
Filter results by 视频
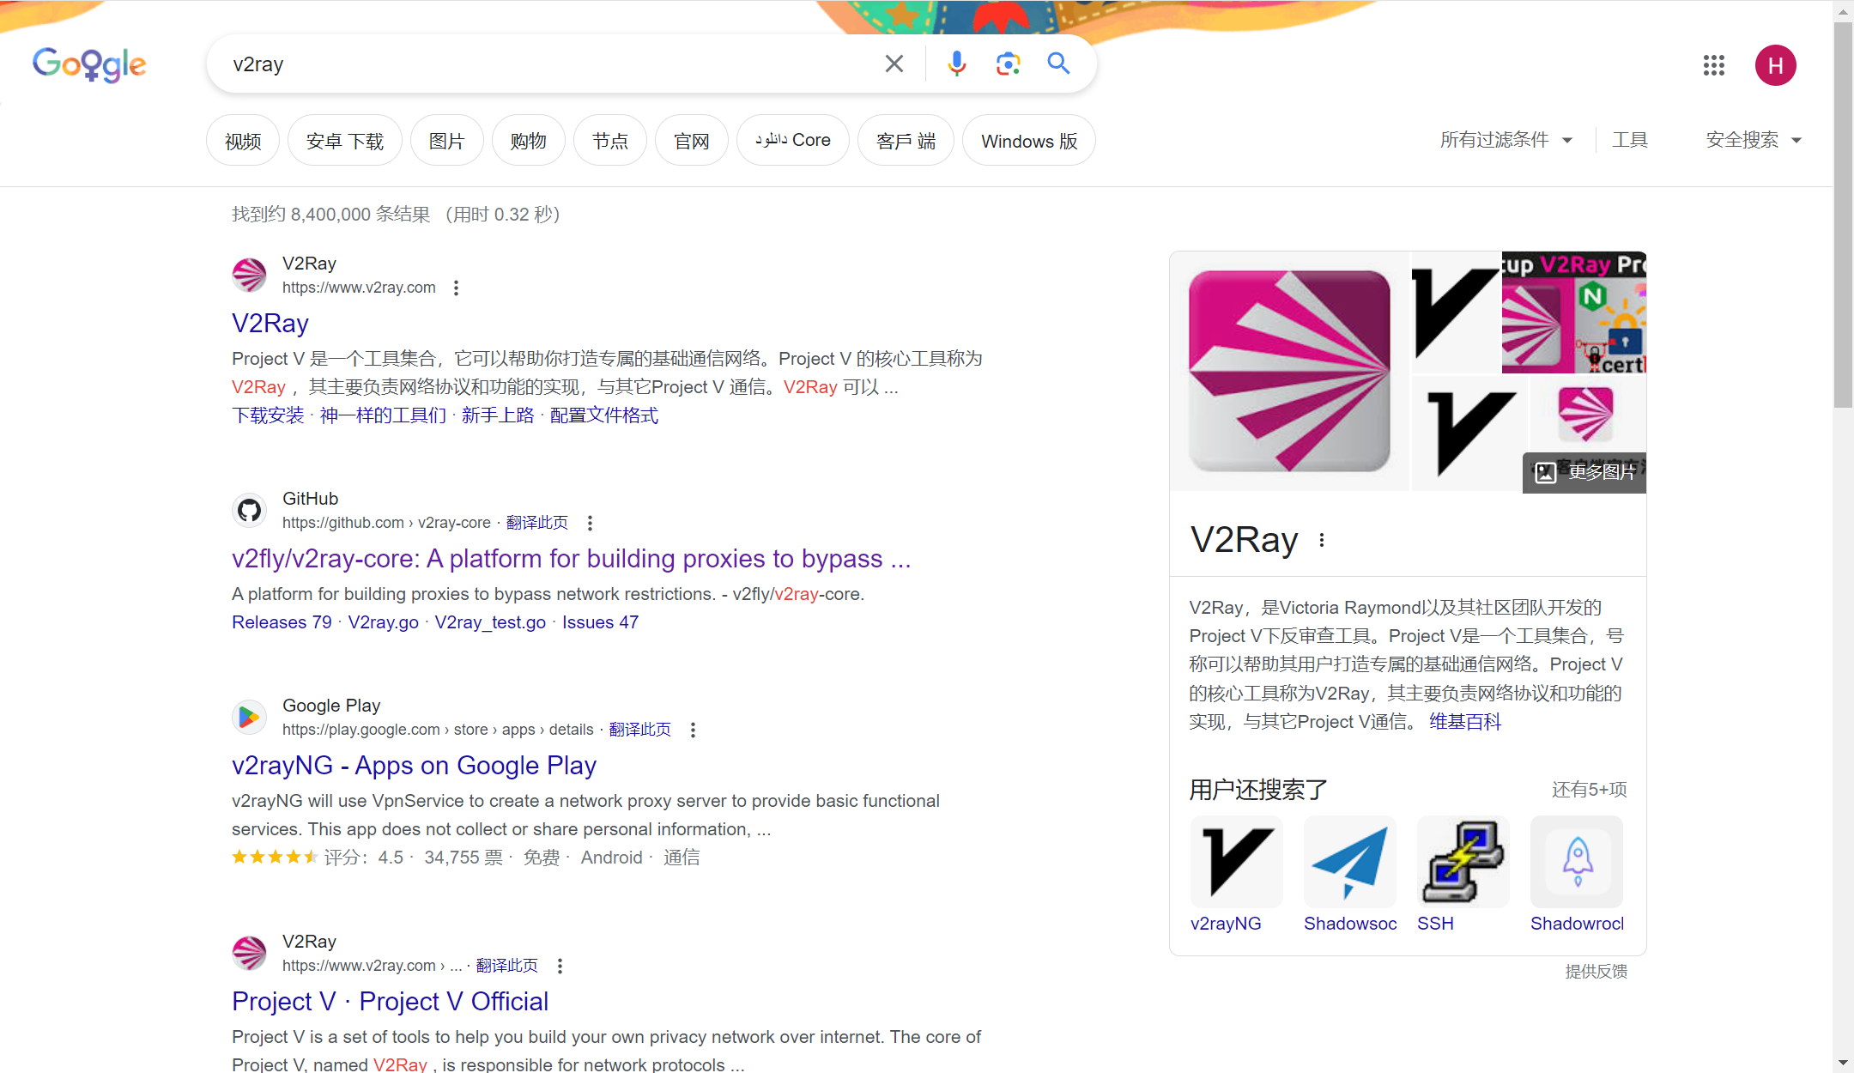point(243,141)
